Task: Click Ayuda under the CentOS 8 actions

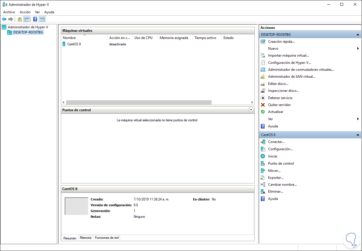Action: point(273,199)
